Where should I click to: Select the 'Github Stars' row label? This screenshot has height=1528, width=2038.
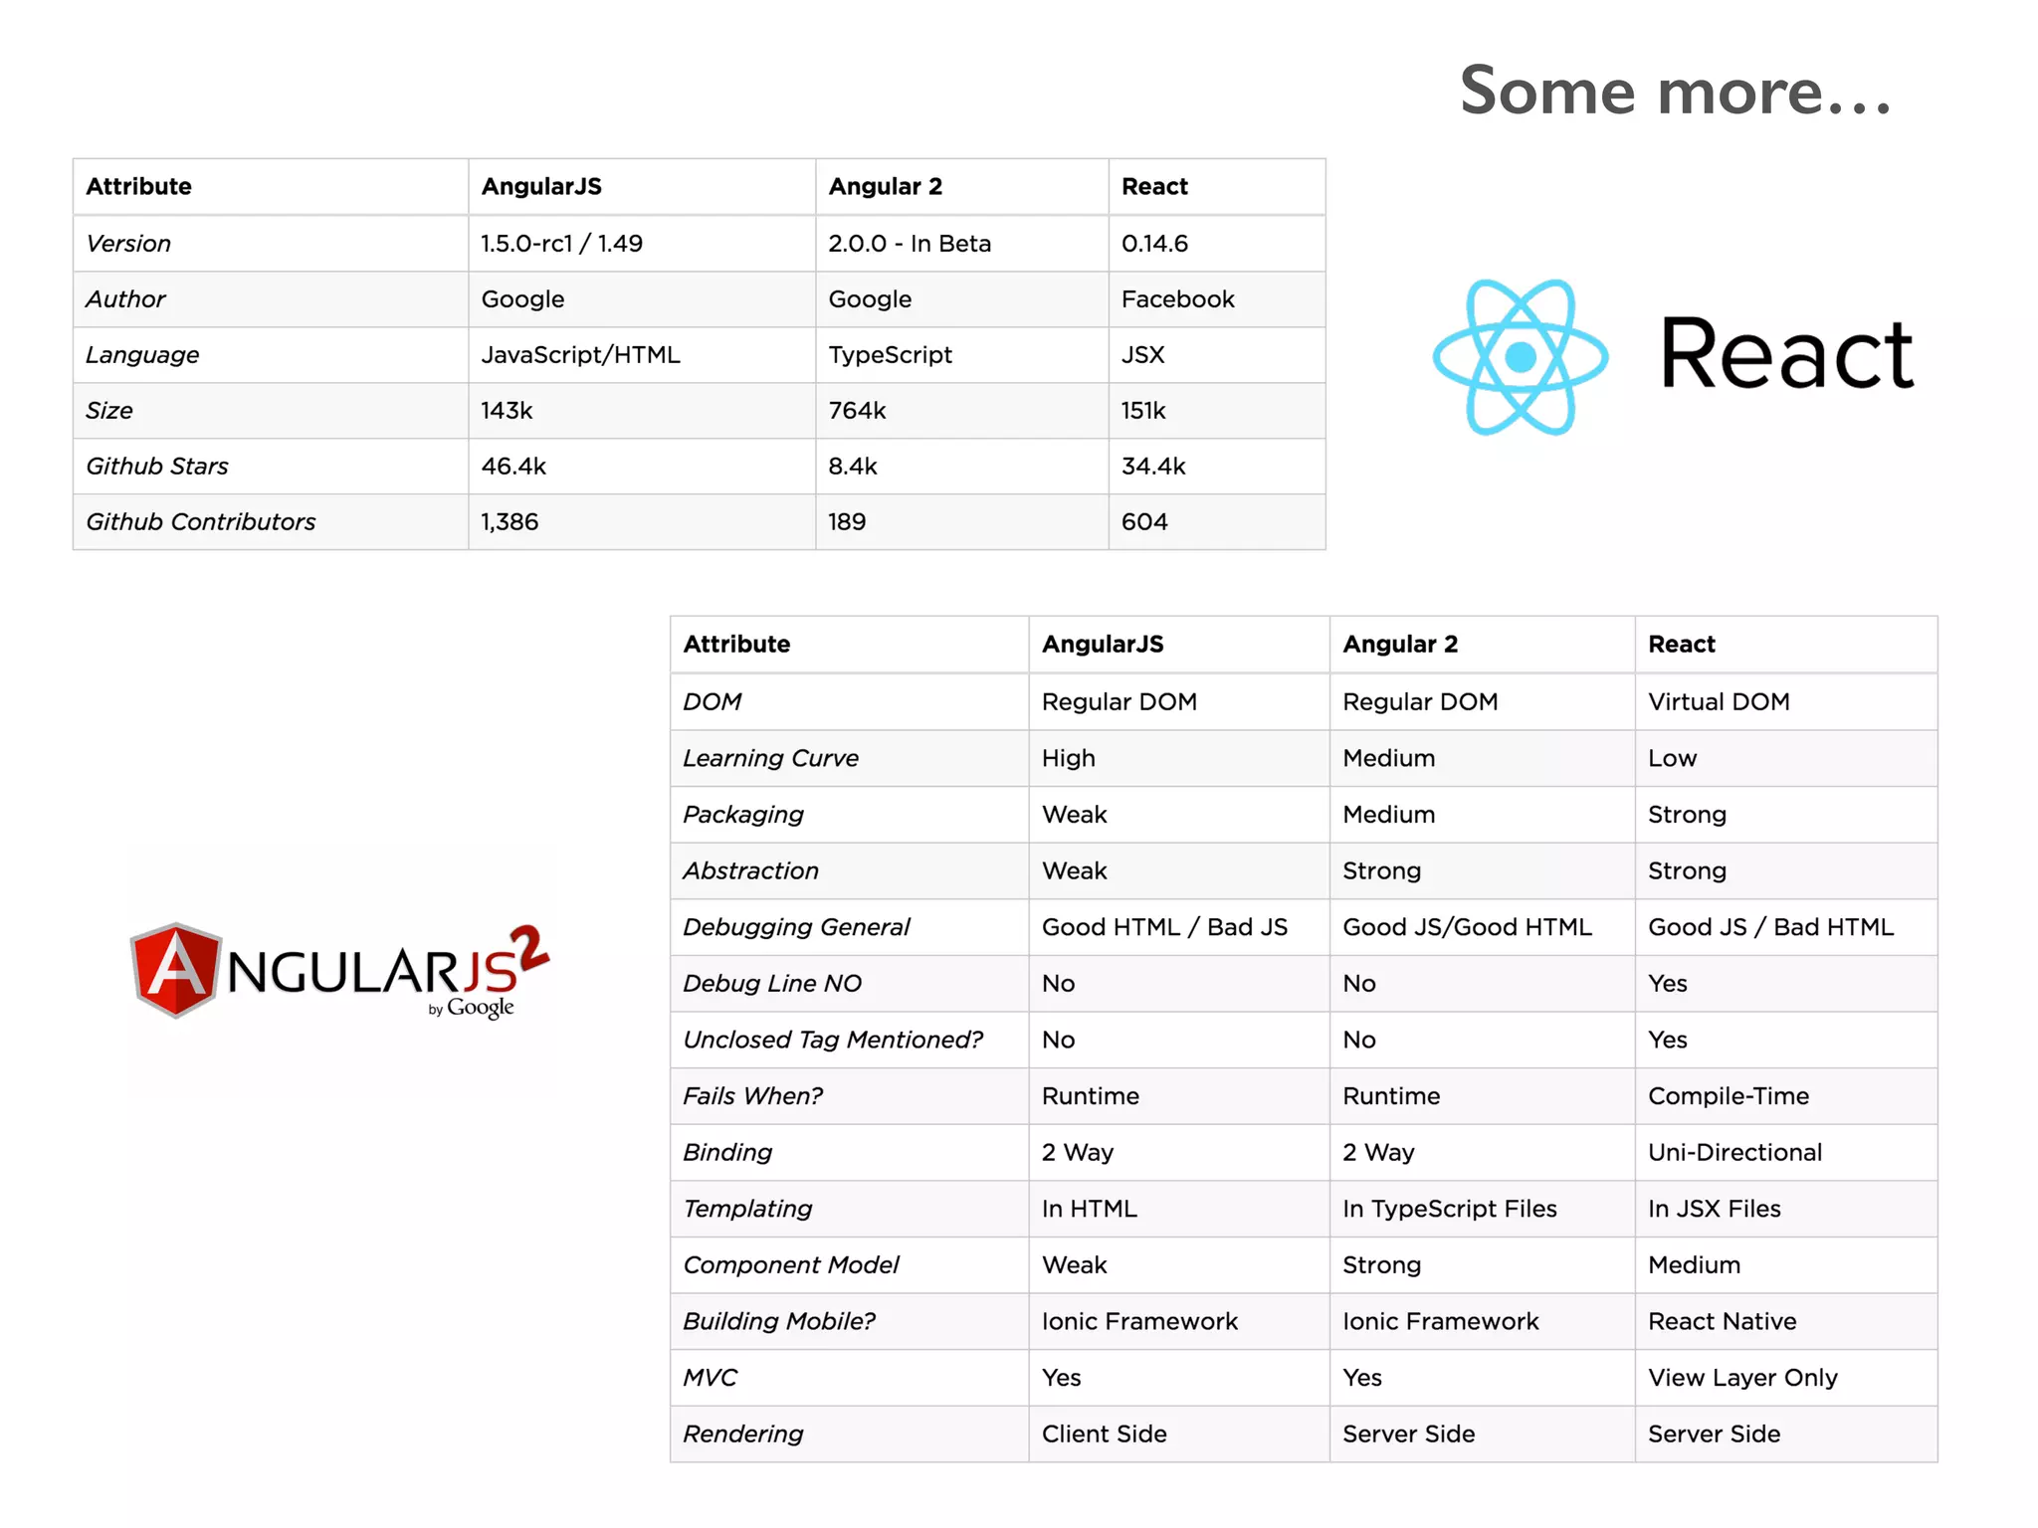157,466
